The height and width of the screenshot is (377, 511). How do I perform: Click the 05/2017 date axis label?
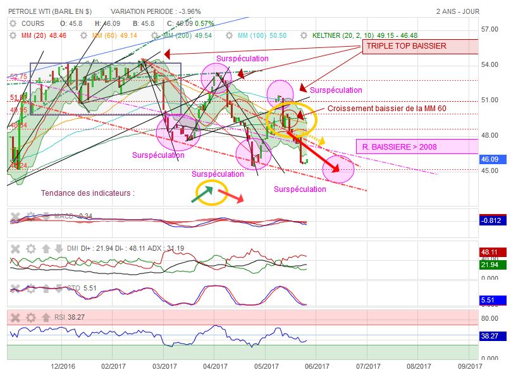click(x=266, y=366)
